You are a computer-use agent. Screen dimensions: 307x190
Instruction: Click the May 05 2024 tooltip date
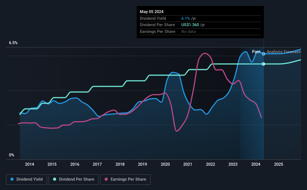tap(151, 12)
